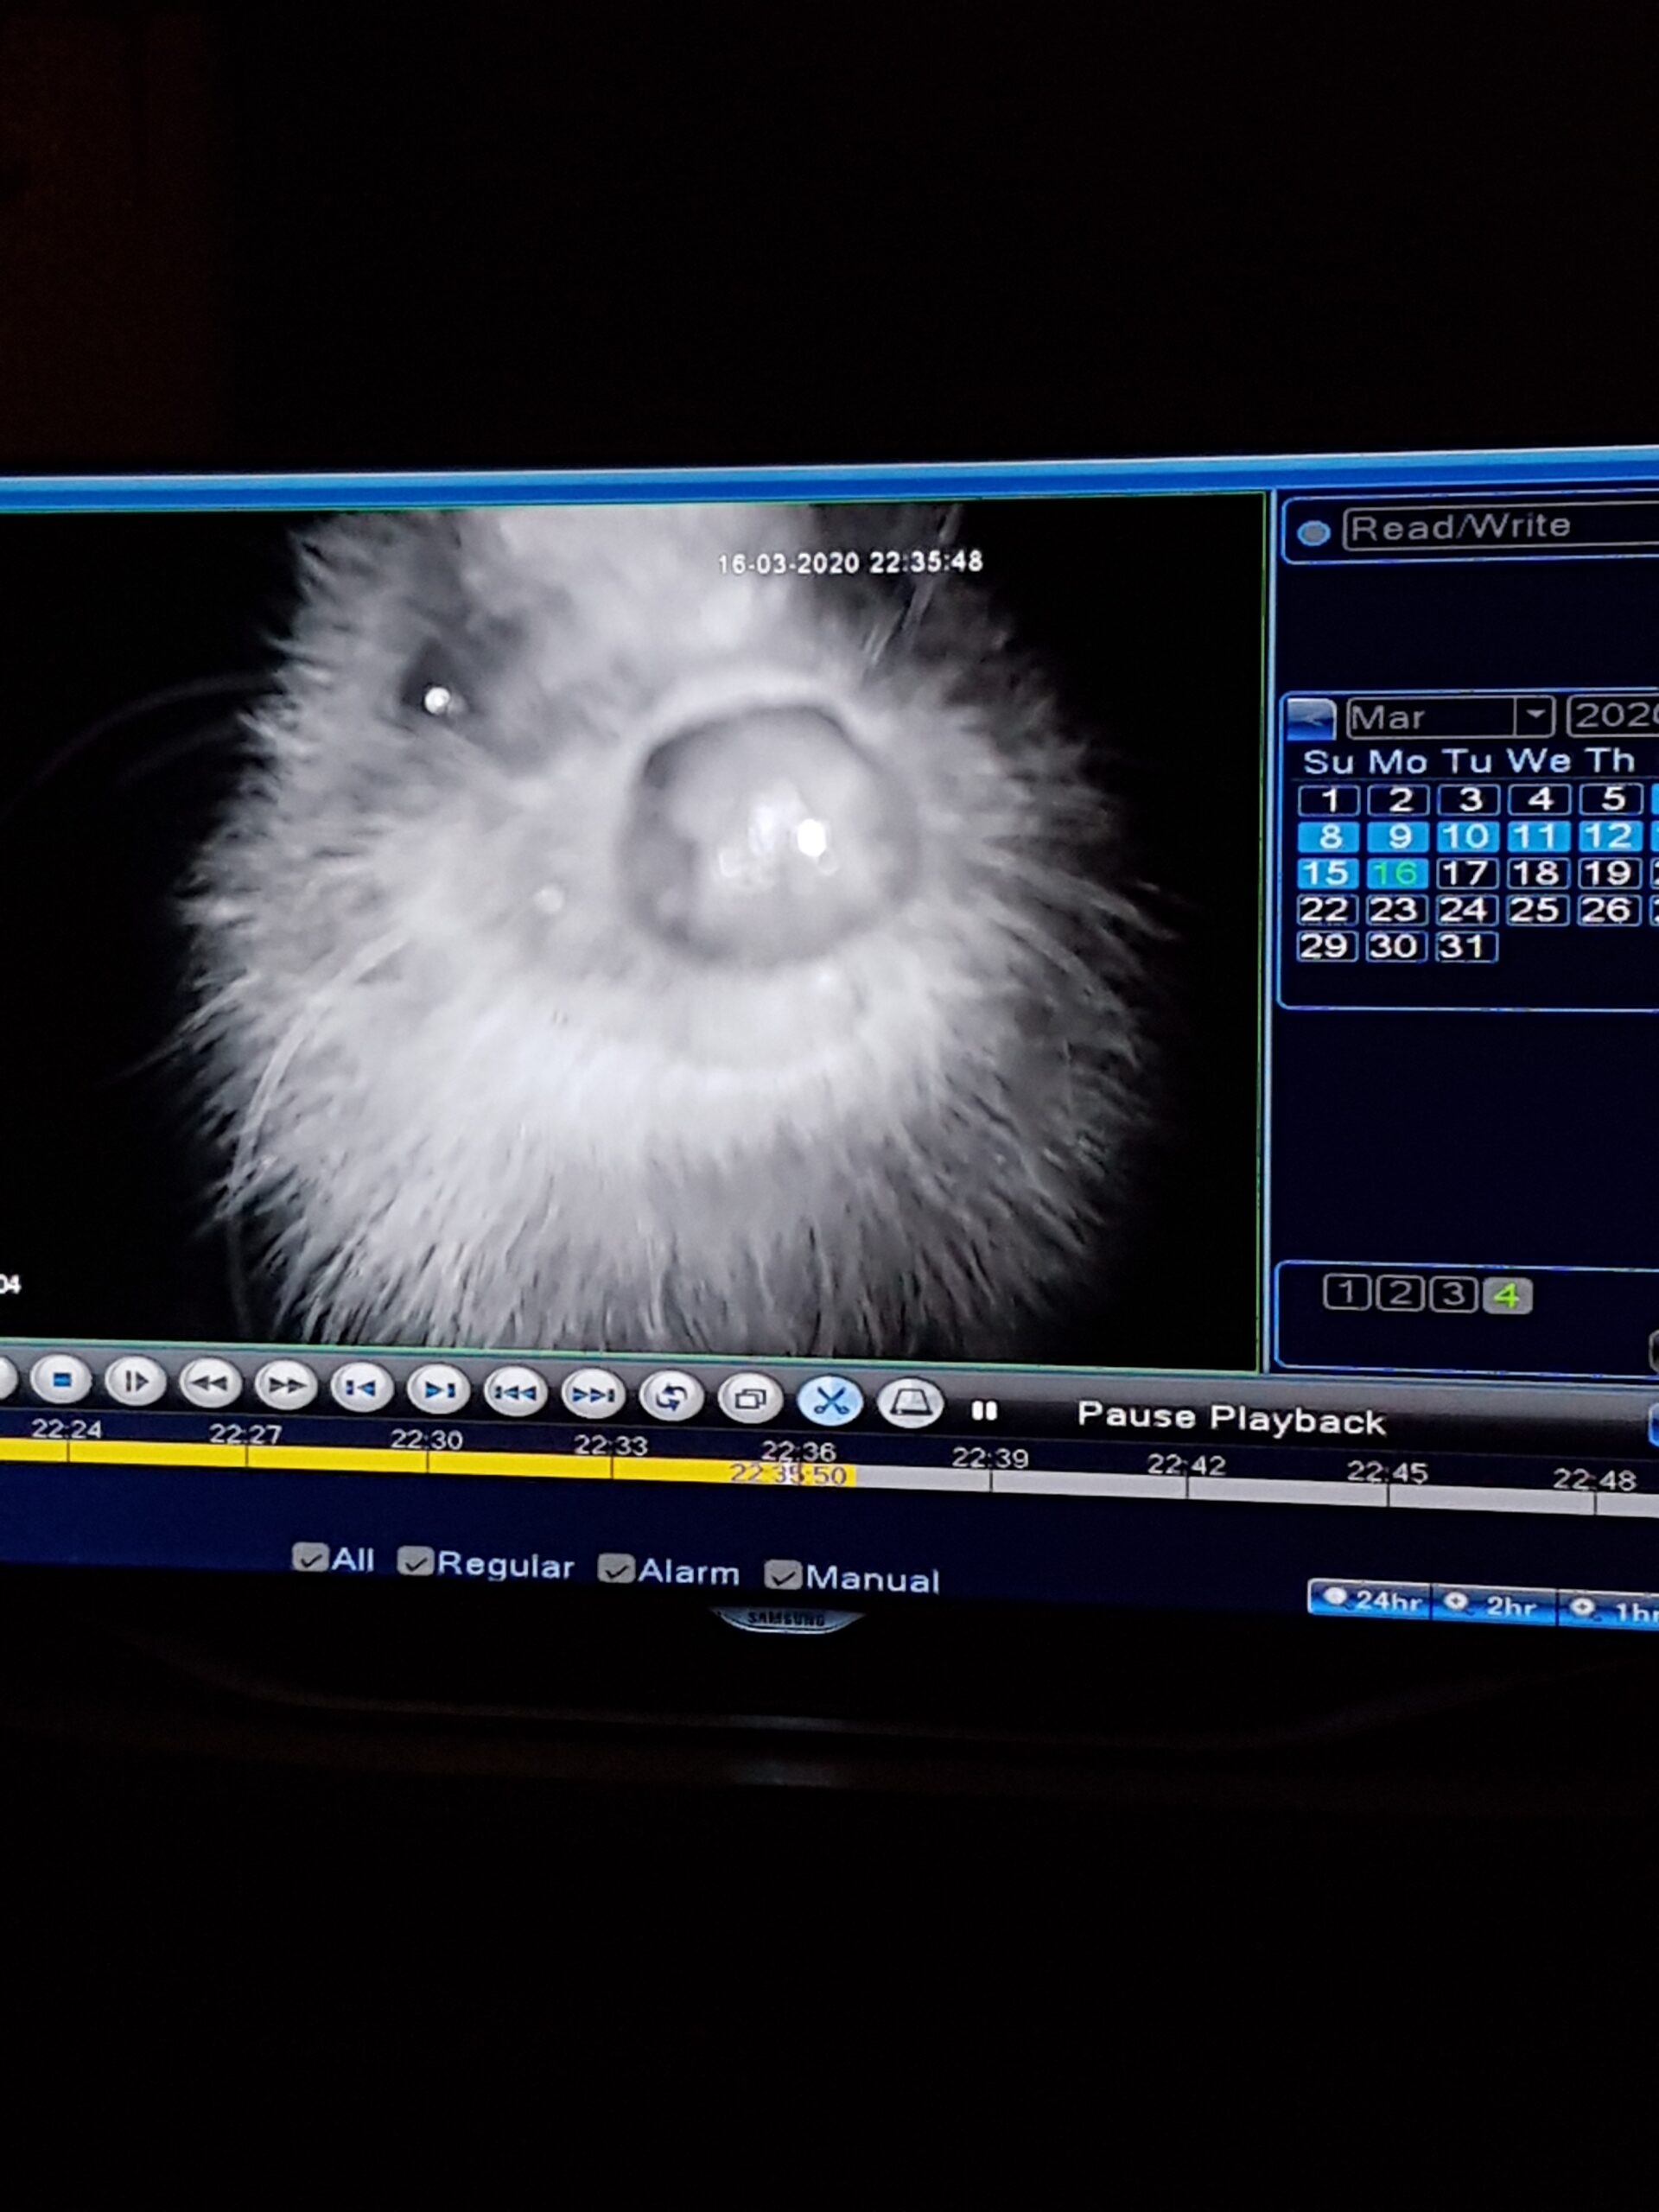Uncheck the Regular recordings checkbox
Screen dimensions: 1659x2212
[415, 1562]
